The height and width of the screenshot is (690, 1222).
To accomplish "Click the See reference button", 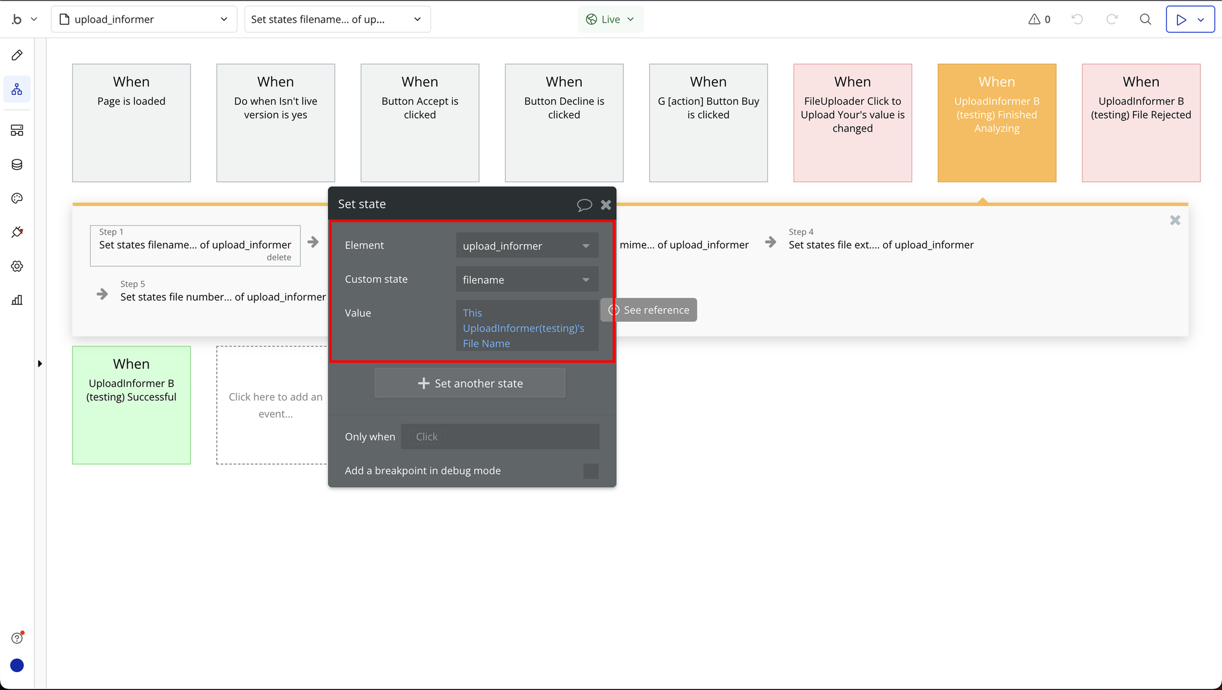I will click(x=649, y=310).
